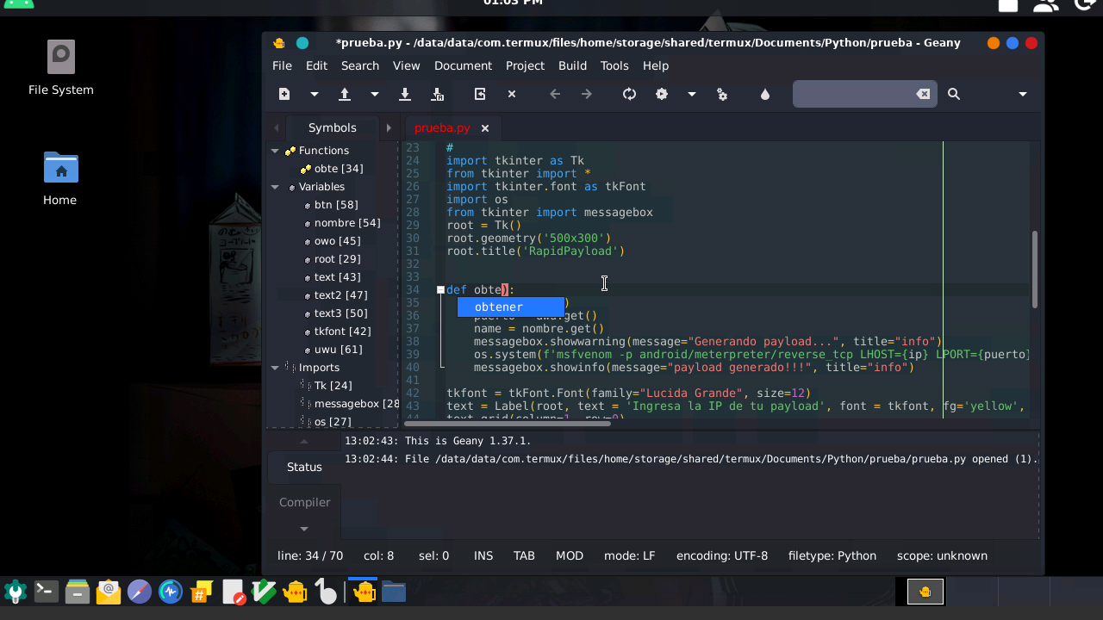Open the Help menu
This screenshot has height=620, width=1103.
click(656, 65)
